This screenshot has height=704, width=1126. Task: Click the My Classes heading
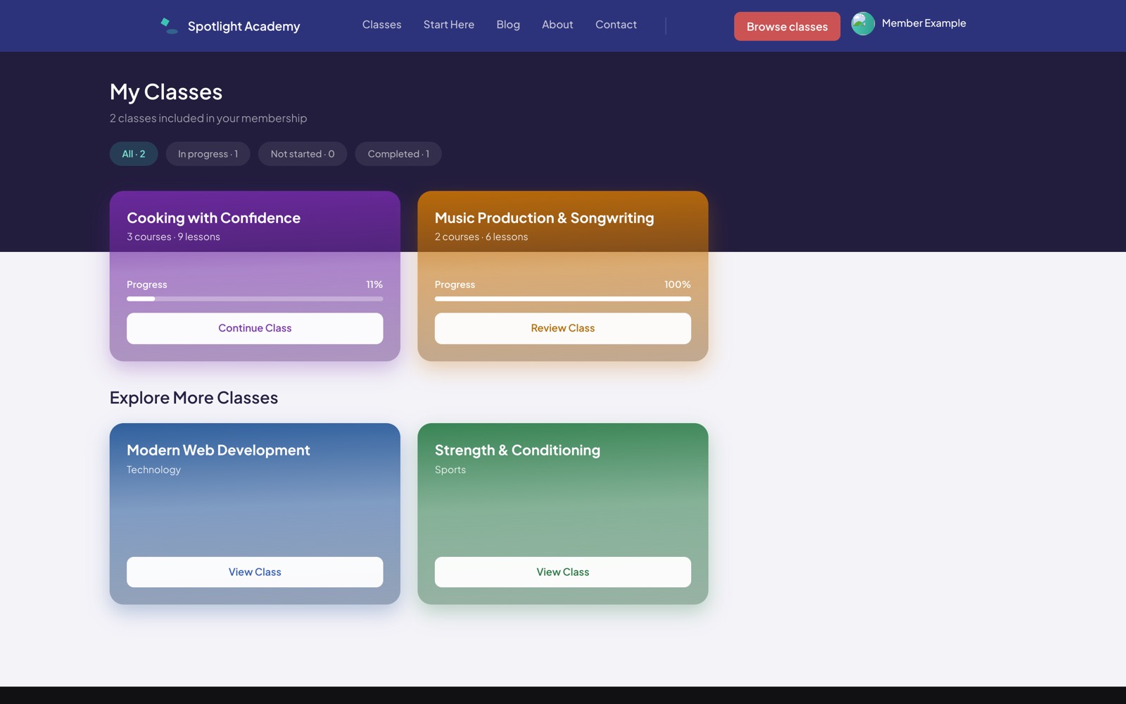point(166,92)
